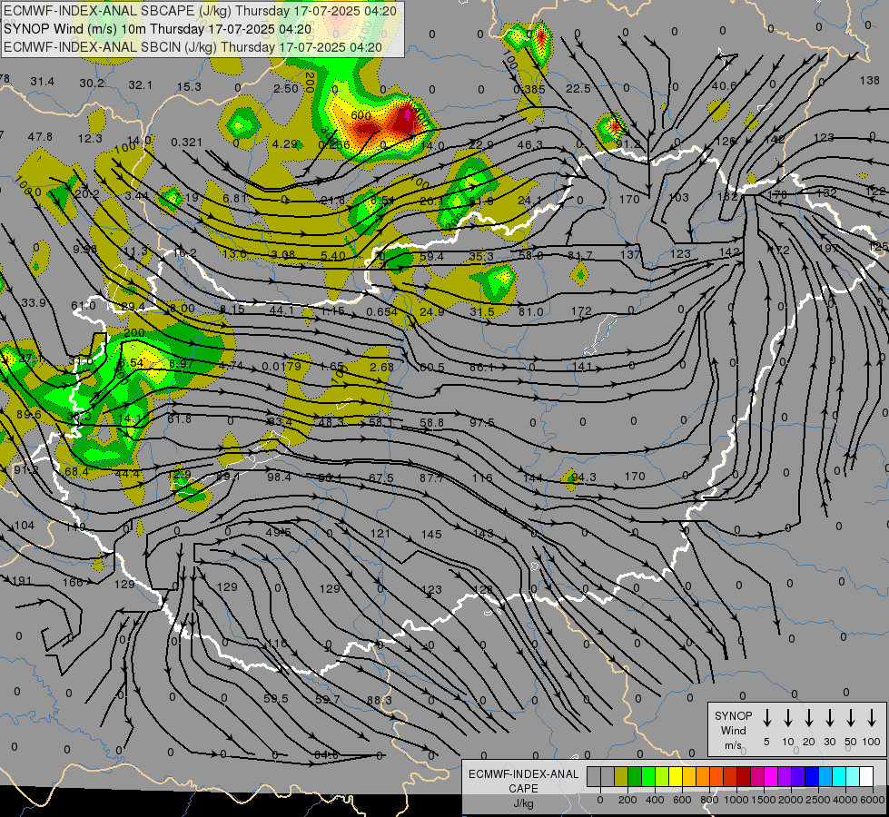This screenshot has width=889, height=817.
Task: Pick the dark green CAPE legend swatch
Action: pyautogui.click(x=635, y=776)
